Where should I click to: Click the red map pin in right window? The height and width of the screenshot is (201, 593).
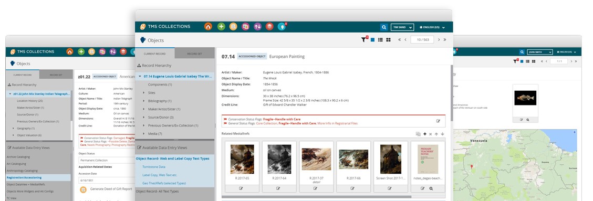471,166
